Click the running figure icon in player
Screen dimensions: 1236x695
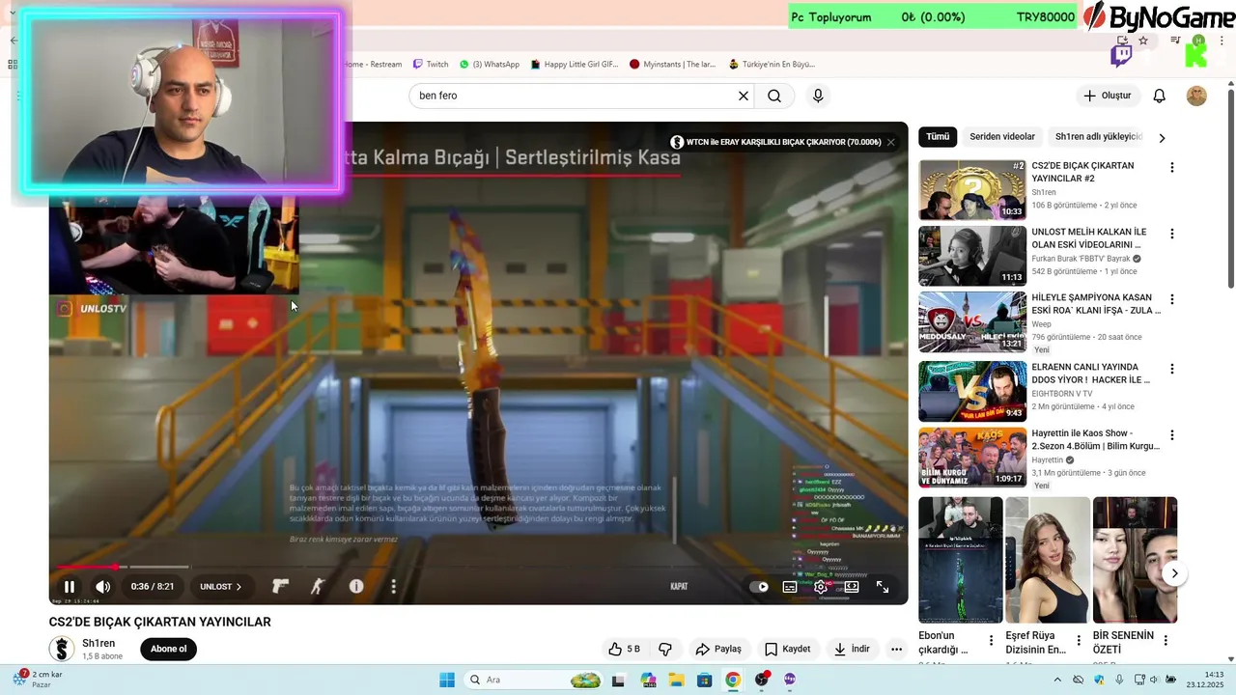coord(317,586)
